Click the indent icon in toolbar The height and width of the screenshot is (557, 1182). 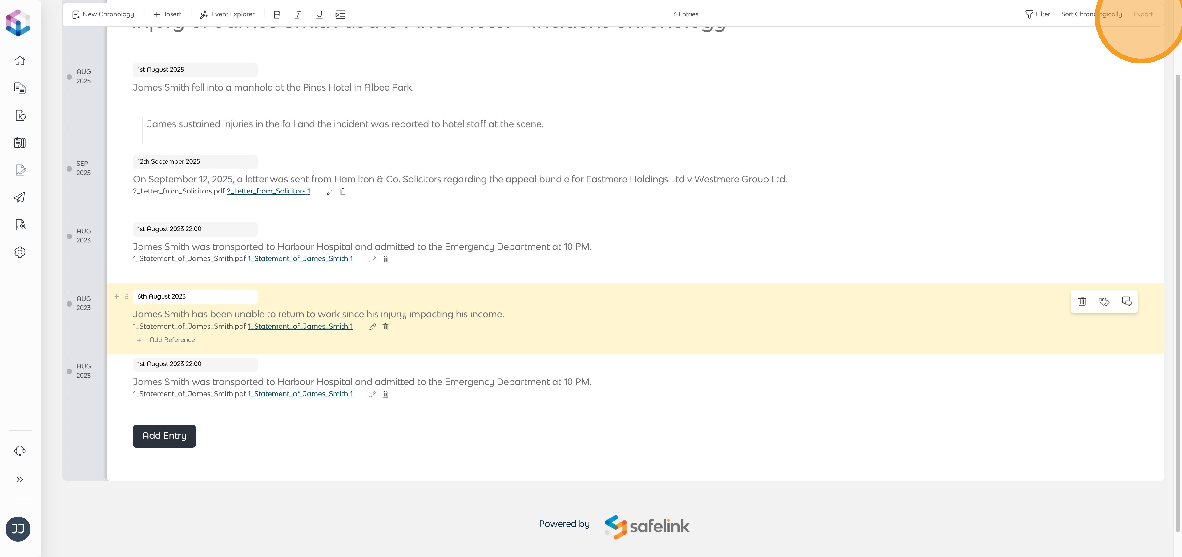click(340, 15)
